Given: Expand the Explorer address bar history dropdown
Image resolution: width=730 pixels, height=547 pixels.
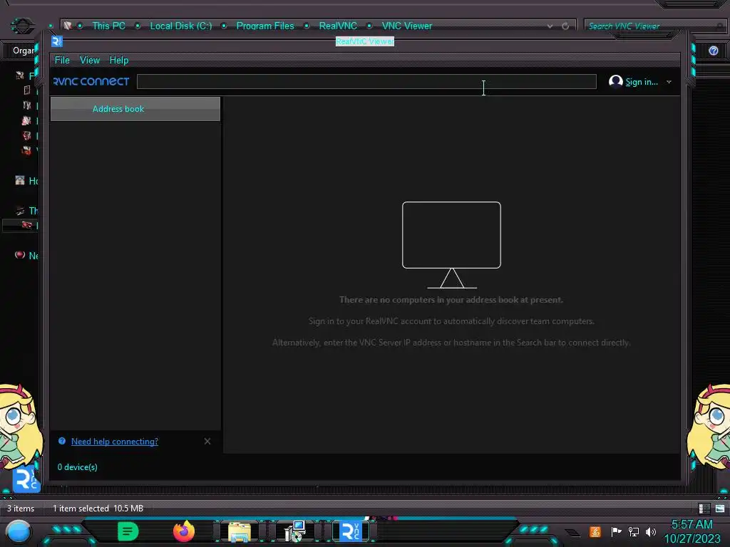Looking at the screenshot, I should pos(550,26).
